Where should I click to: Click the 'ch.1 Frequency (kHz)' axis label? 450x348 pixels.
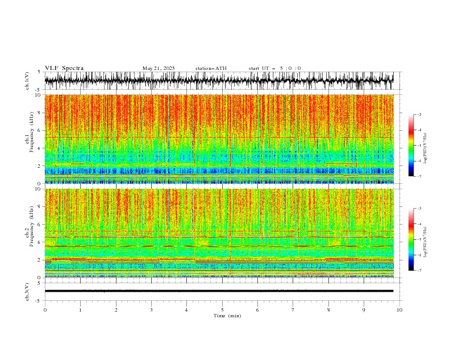point(30,131)
